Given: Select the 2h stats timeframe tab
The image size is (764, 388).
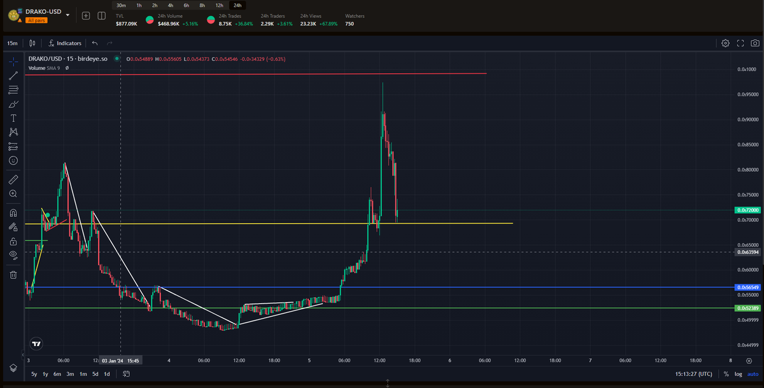Looking at the screenshot, I should pos(154,5).
